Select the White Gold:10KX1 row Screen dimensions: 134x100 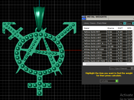pyautogui.click(x=107, y=52)
